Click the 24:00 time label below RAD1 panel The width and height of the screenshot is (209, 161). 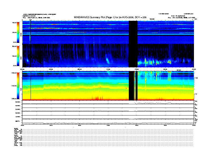[194, 69]
